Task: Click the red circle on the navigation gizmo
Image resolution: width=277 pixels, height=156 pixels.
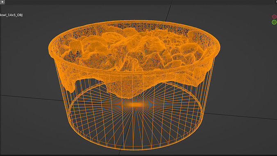Action: [x=275, y=17]
